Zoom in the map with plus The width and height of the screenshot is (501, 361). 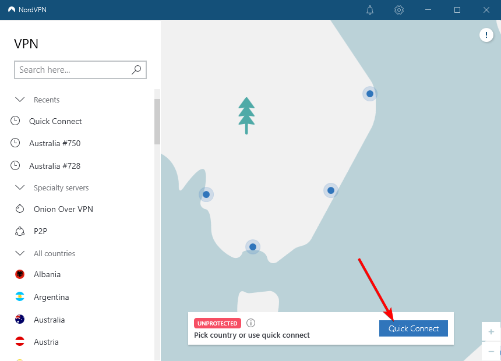pos(491,331)
